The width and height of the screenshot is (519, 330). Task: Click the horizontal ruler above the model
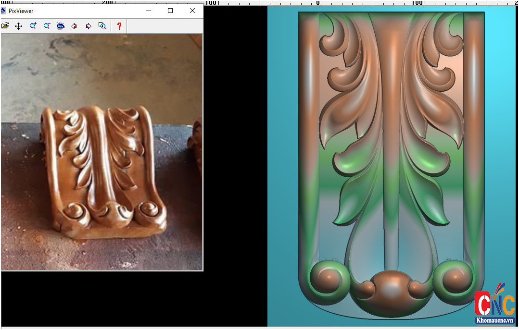[366, 3]
